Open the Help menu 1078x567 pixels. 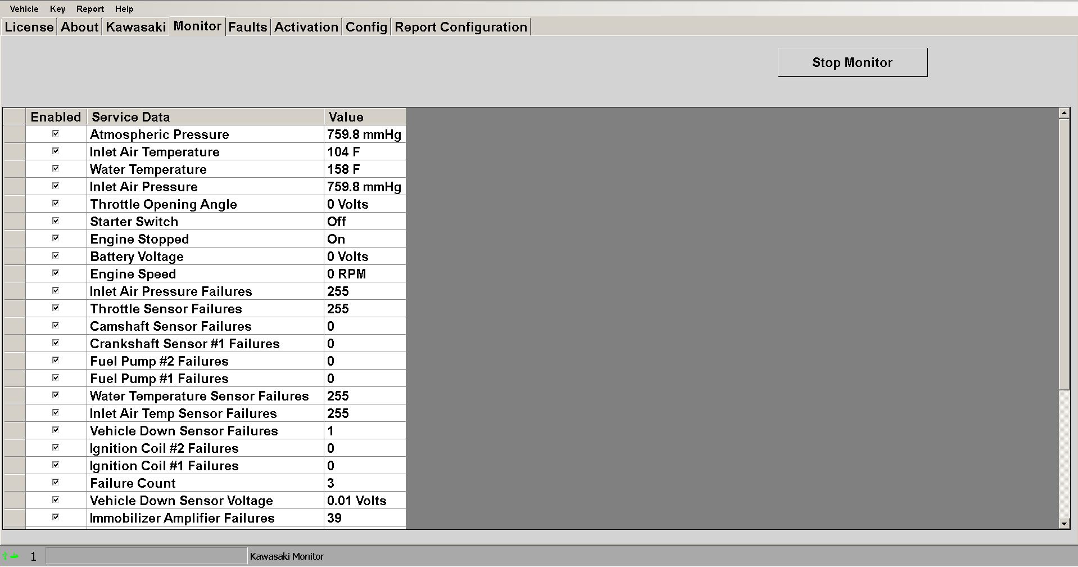pyautogui.click(x=124, y=9)
